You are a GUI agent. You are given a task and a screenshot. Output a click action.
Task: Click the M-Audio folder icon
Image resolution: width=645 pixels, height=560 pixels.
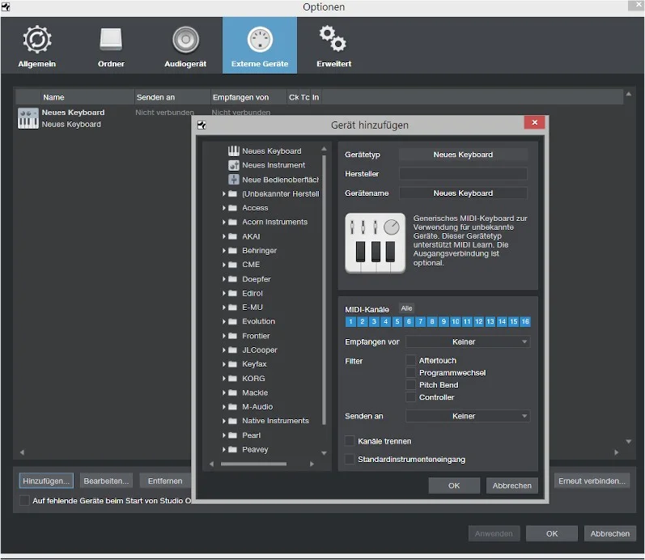(x=232, y=406)
